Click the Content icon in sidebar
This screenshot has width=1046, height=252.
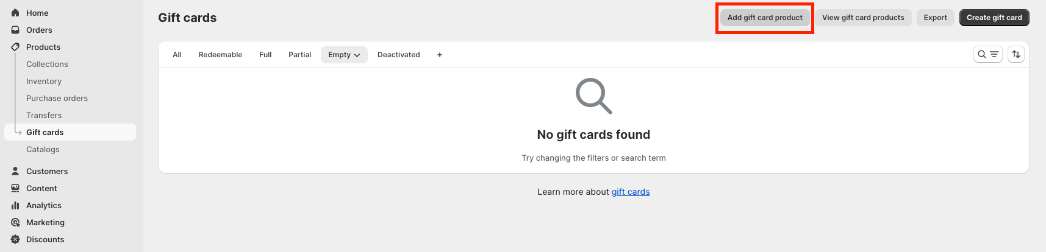click(15, 188)
